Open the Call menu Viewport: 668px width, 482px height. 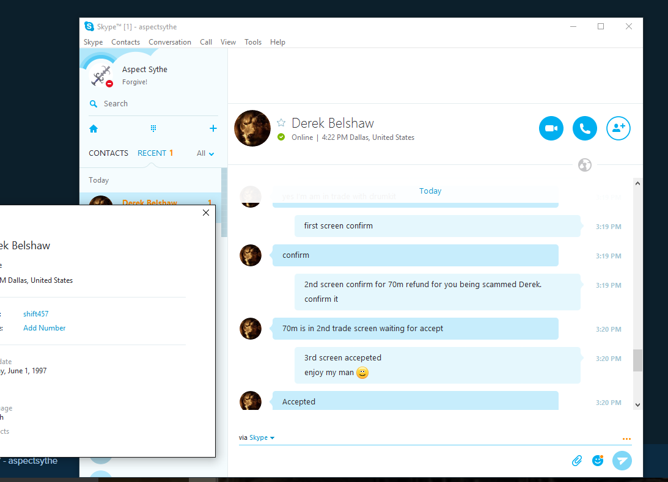coord(206,42)
